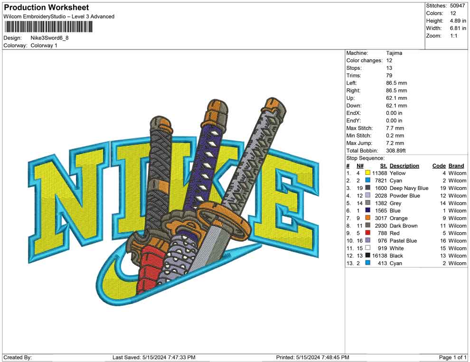
Task: Click the Left value "86.5 mm"
Action: (x=396, y=83)
